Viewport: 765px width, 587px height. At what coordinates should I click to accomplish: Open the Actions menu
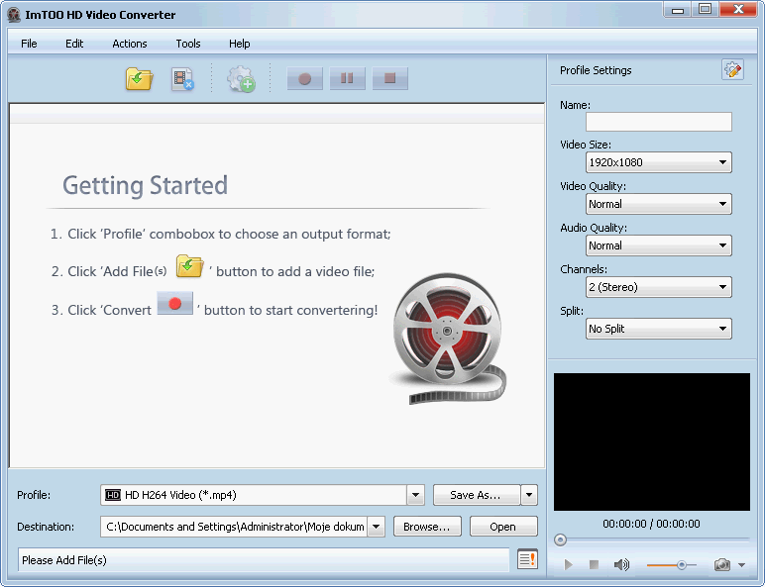pos(129,44)
